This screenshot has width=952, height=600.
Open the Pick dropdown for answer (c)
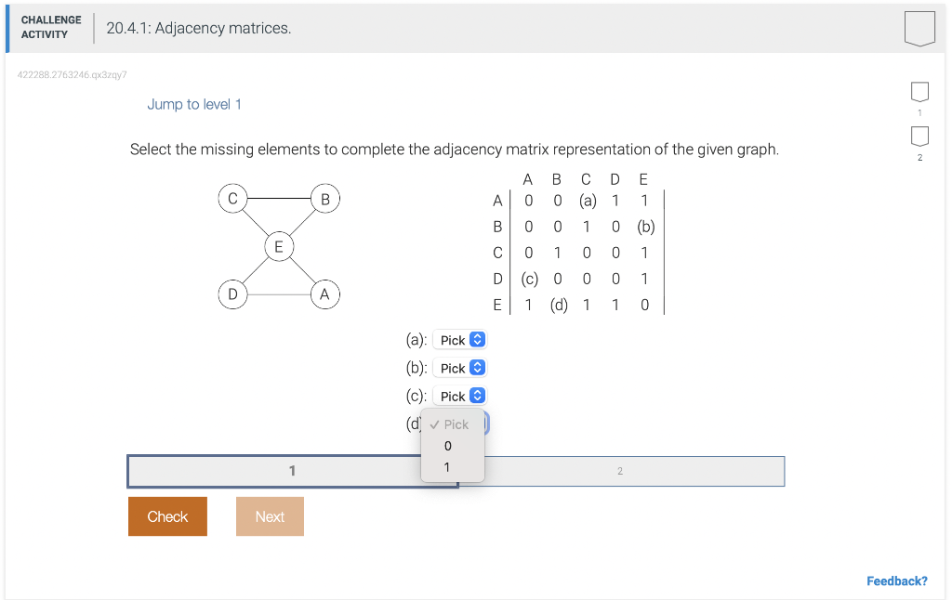coord(459,395)
